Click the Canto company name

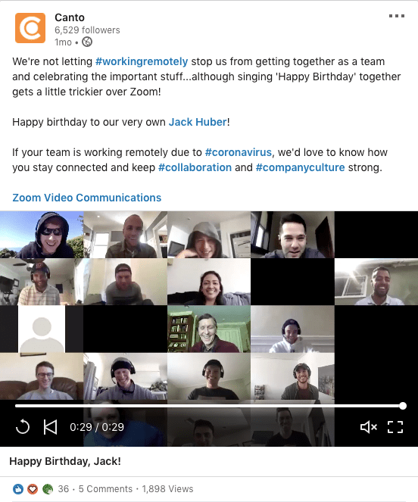coord(70,17)
